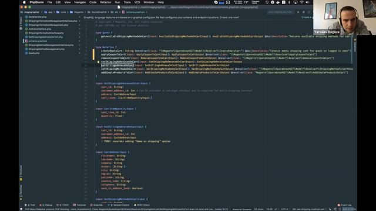Open the VCS menu

137,2
